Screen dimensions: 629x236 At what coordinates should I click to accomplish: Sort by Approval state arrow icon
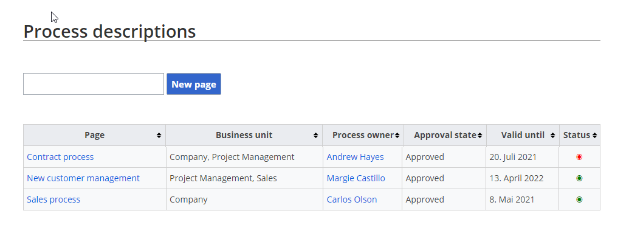pos(479,136)
